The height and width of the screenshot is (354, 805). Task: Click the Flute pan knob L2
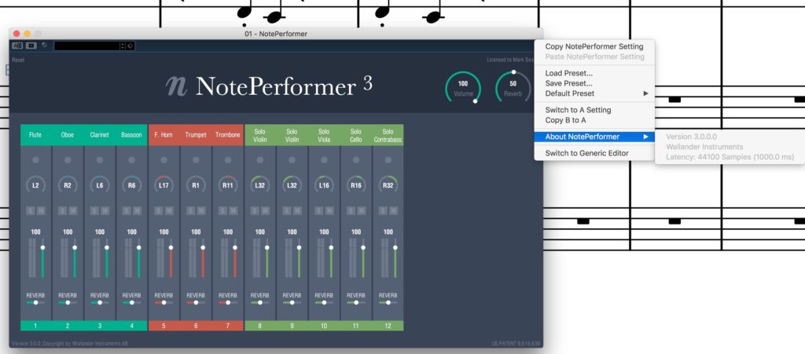tap(35, 185)
